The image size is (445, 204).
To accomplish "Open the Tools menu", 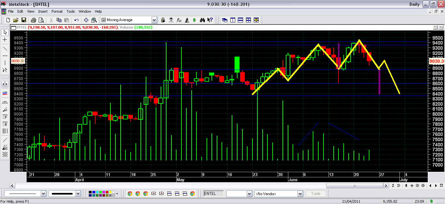I will point(71,11).
